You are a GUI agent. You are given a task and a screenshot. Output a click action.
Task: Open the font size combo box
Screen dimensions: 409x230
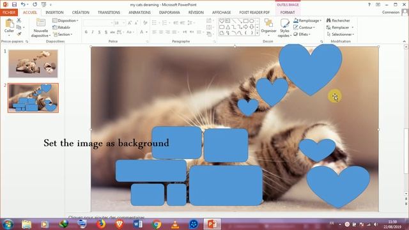coord(120,23)
